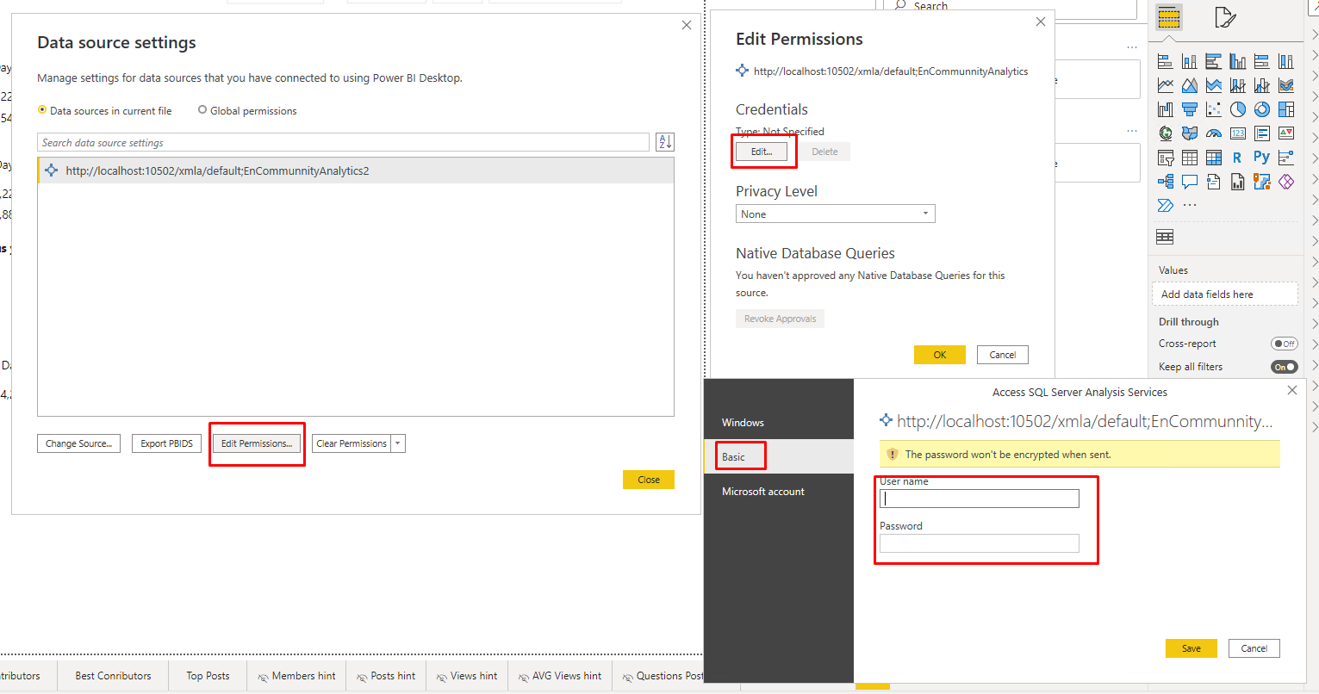This screenshot has width=1319, height=694.
Task: Select Windows authentication option
Action: 779,422
